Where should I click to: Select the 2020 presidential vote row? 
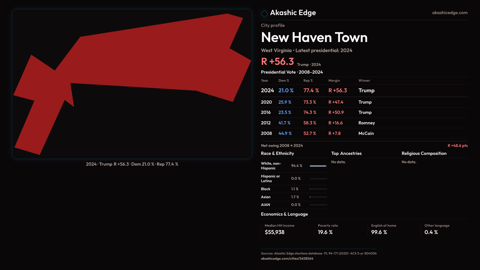[x=364, y=102]
